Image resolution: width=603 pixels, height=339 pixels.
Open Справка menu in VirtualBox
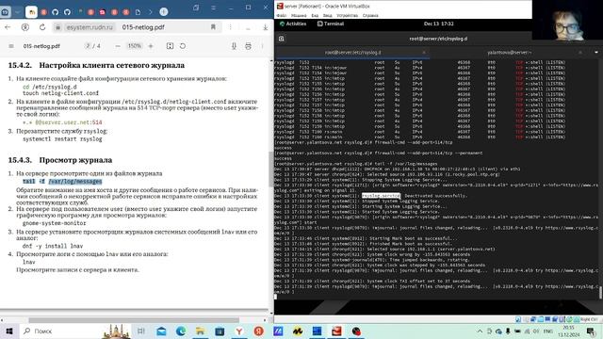point(370,16)
